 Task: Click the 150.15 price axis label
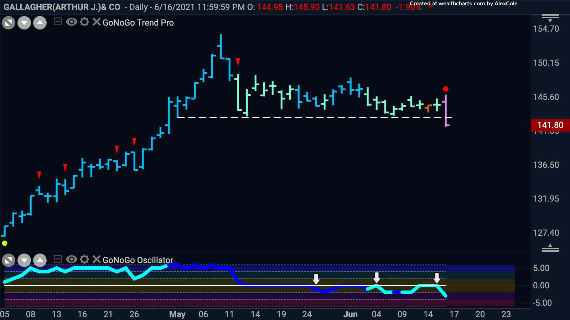click(x=546, y=63)
